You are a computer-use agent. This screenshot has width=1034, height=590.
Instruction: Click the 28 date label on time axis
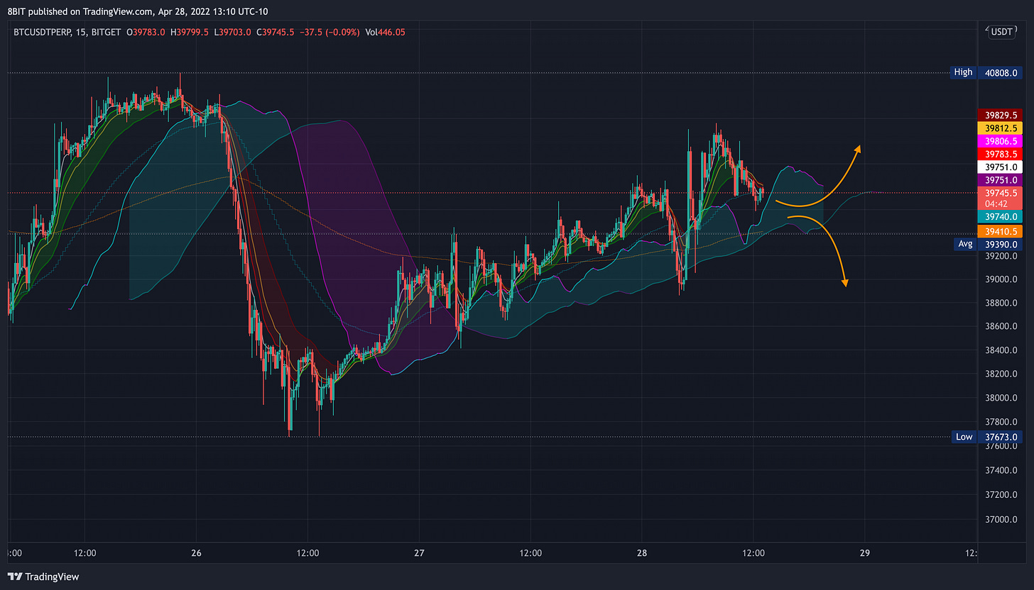pyautogui.click(x=642, y=552)
